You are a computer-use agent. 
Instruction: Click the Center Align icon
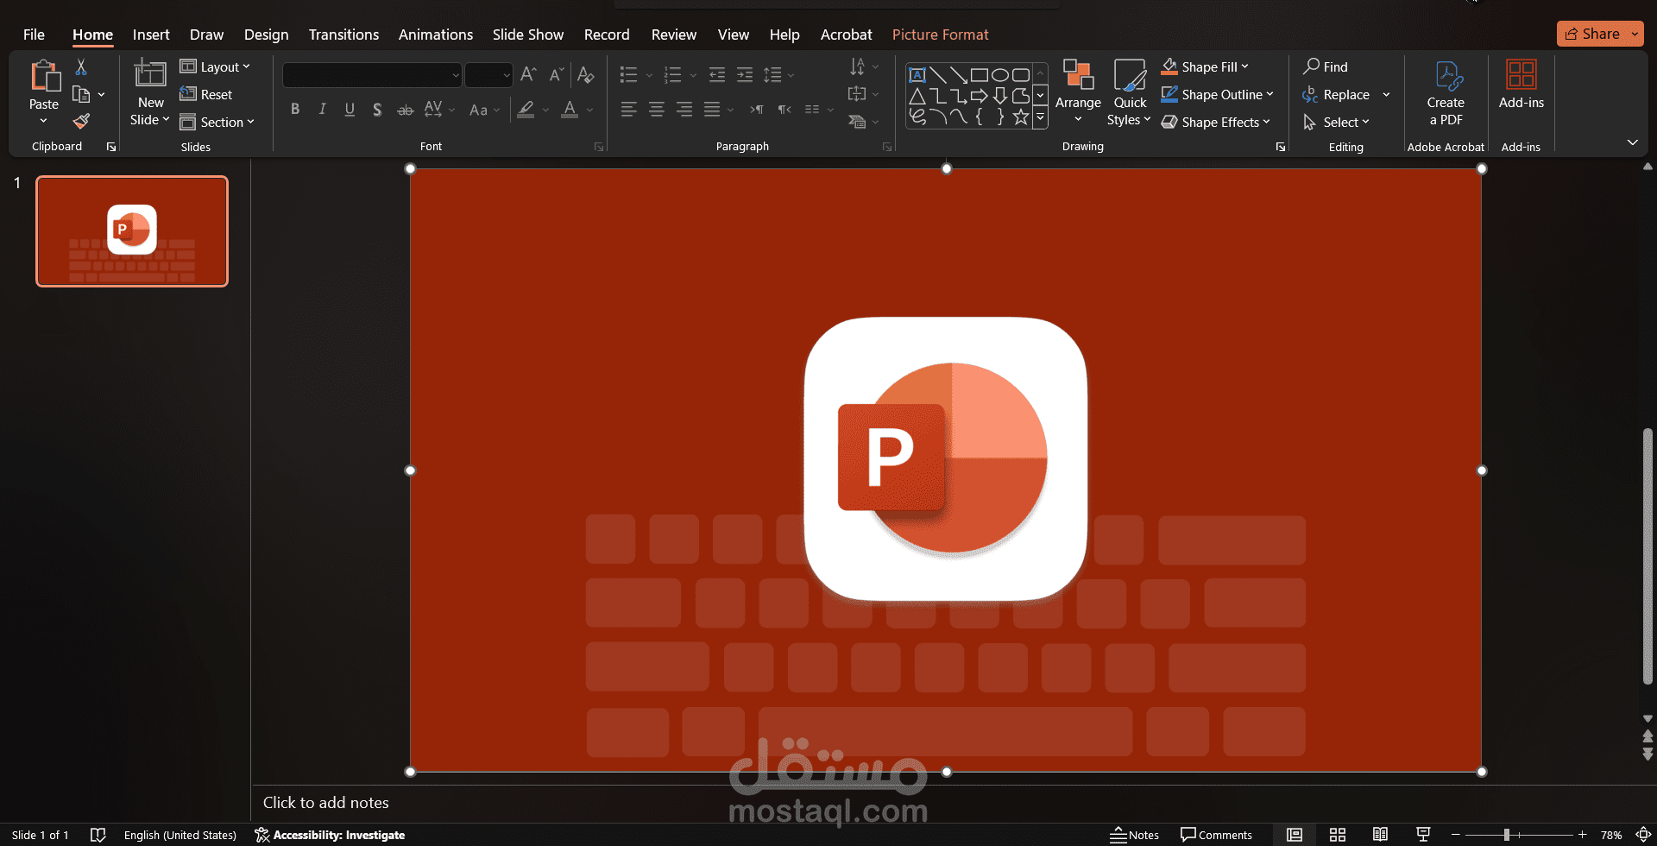(656, 110)
